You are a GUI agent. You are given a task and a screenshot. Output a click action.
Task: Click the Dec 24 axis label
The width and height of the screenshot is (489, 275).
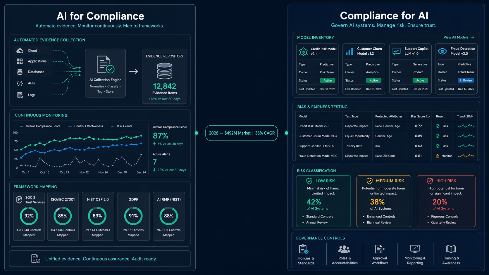[x=141, y=172]
